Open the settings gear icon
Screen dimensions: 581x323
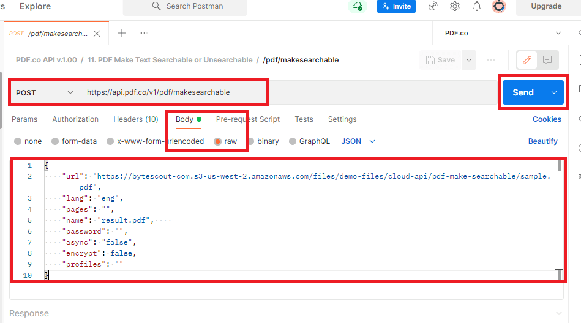click(x=455, y=7)
